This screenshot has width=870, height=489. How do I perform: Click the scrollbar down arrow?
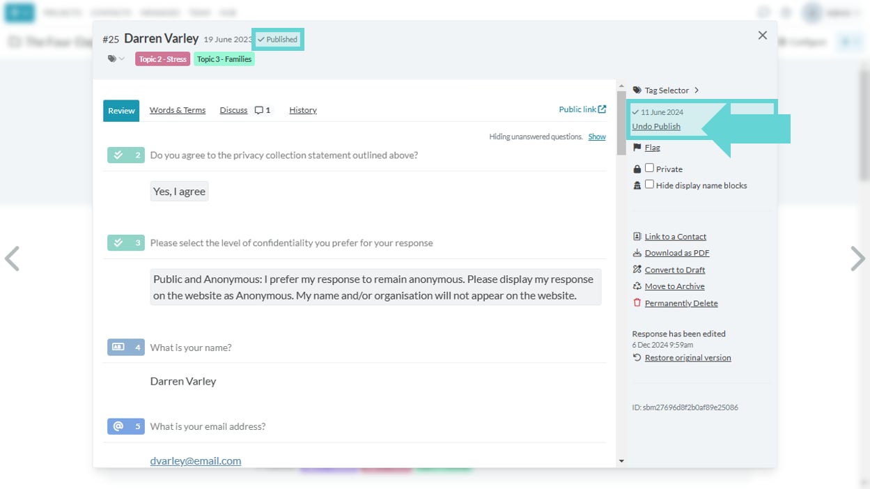click(621, 461)
